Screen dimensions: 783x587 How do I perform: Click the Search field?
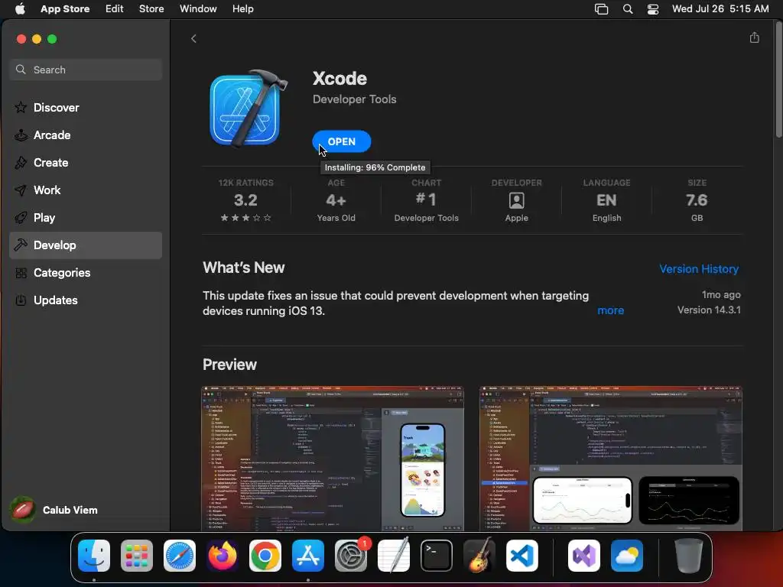(86, 70)
